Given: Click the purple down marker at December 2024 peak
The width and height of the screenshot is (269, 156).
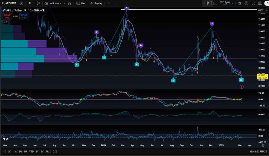Looking at the screenshot, I should coord(212,24).
